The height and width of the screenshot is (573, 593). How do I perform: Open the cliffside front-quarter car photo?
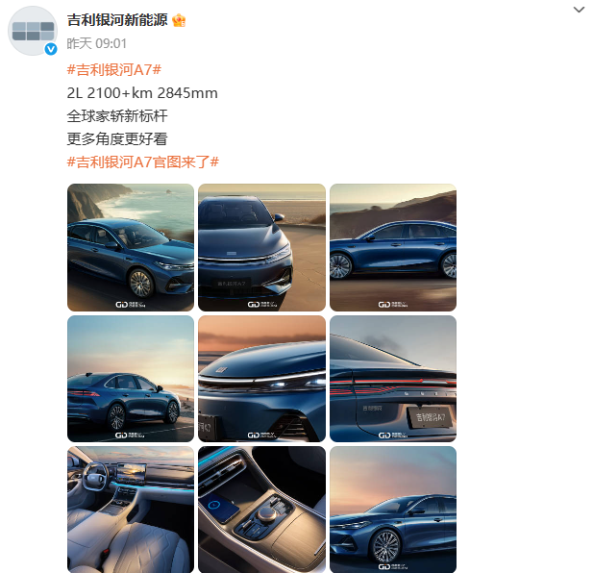click(131, 247)
